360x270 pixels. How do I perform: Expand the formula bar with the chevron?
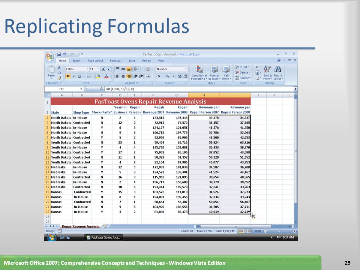coord(295,89)
